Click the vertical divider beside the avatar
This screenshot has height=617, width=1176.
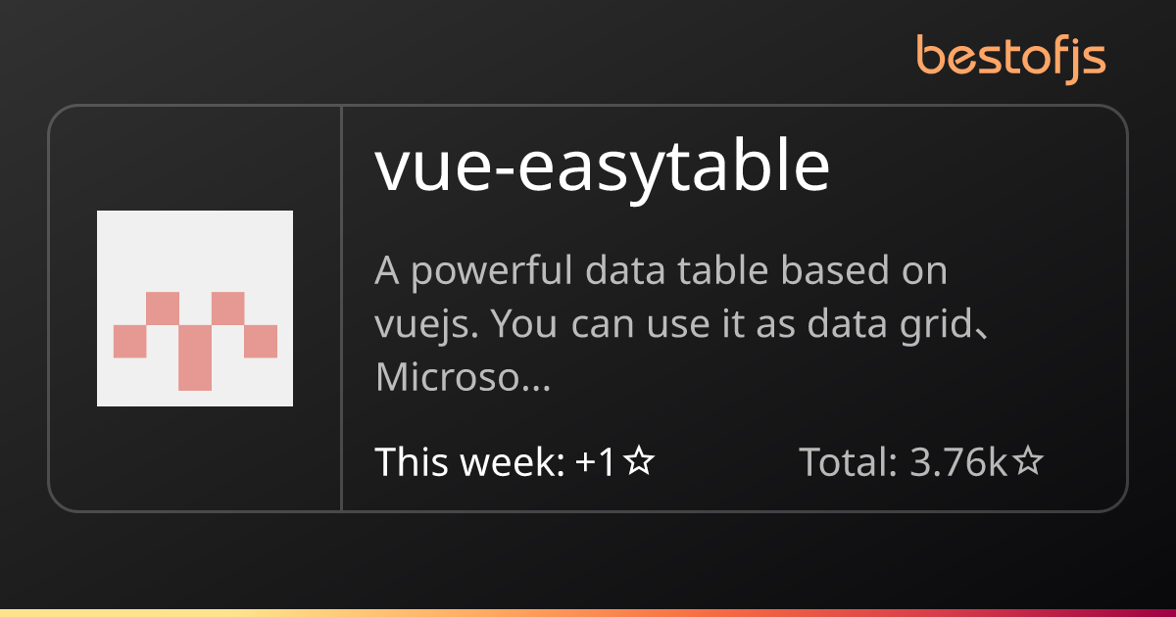tap(341, 308)
